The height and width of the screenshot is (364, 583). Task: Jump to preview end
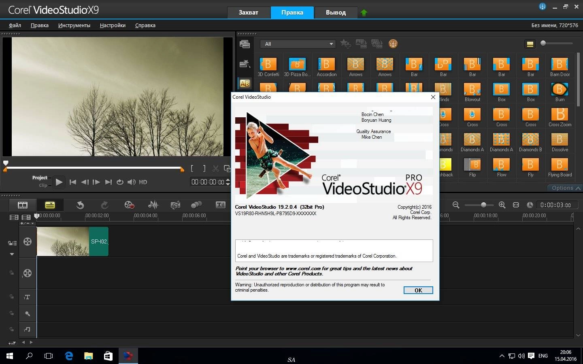108,182
